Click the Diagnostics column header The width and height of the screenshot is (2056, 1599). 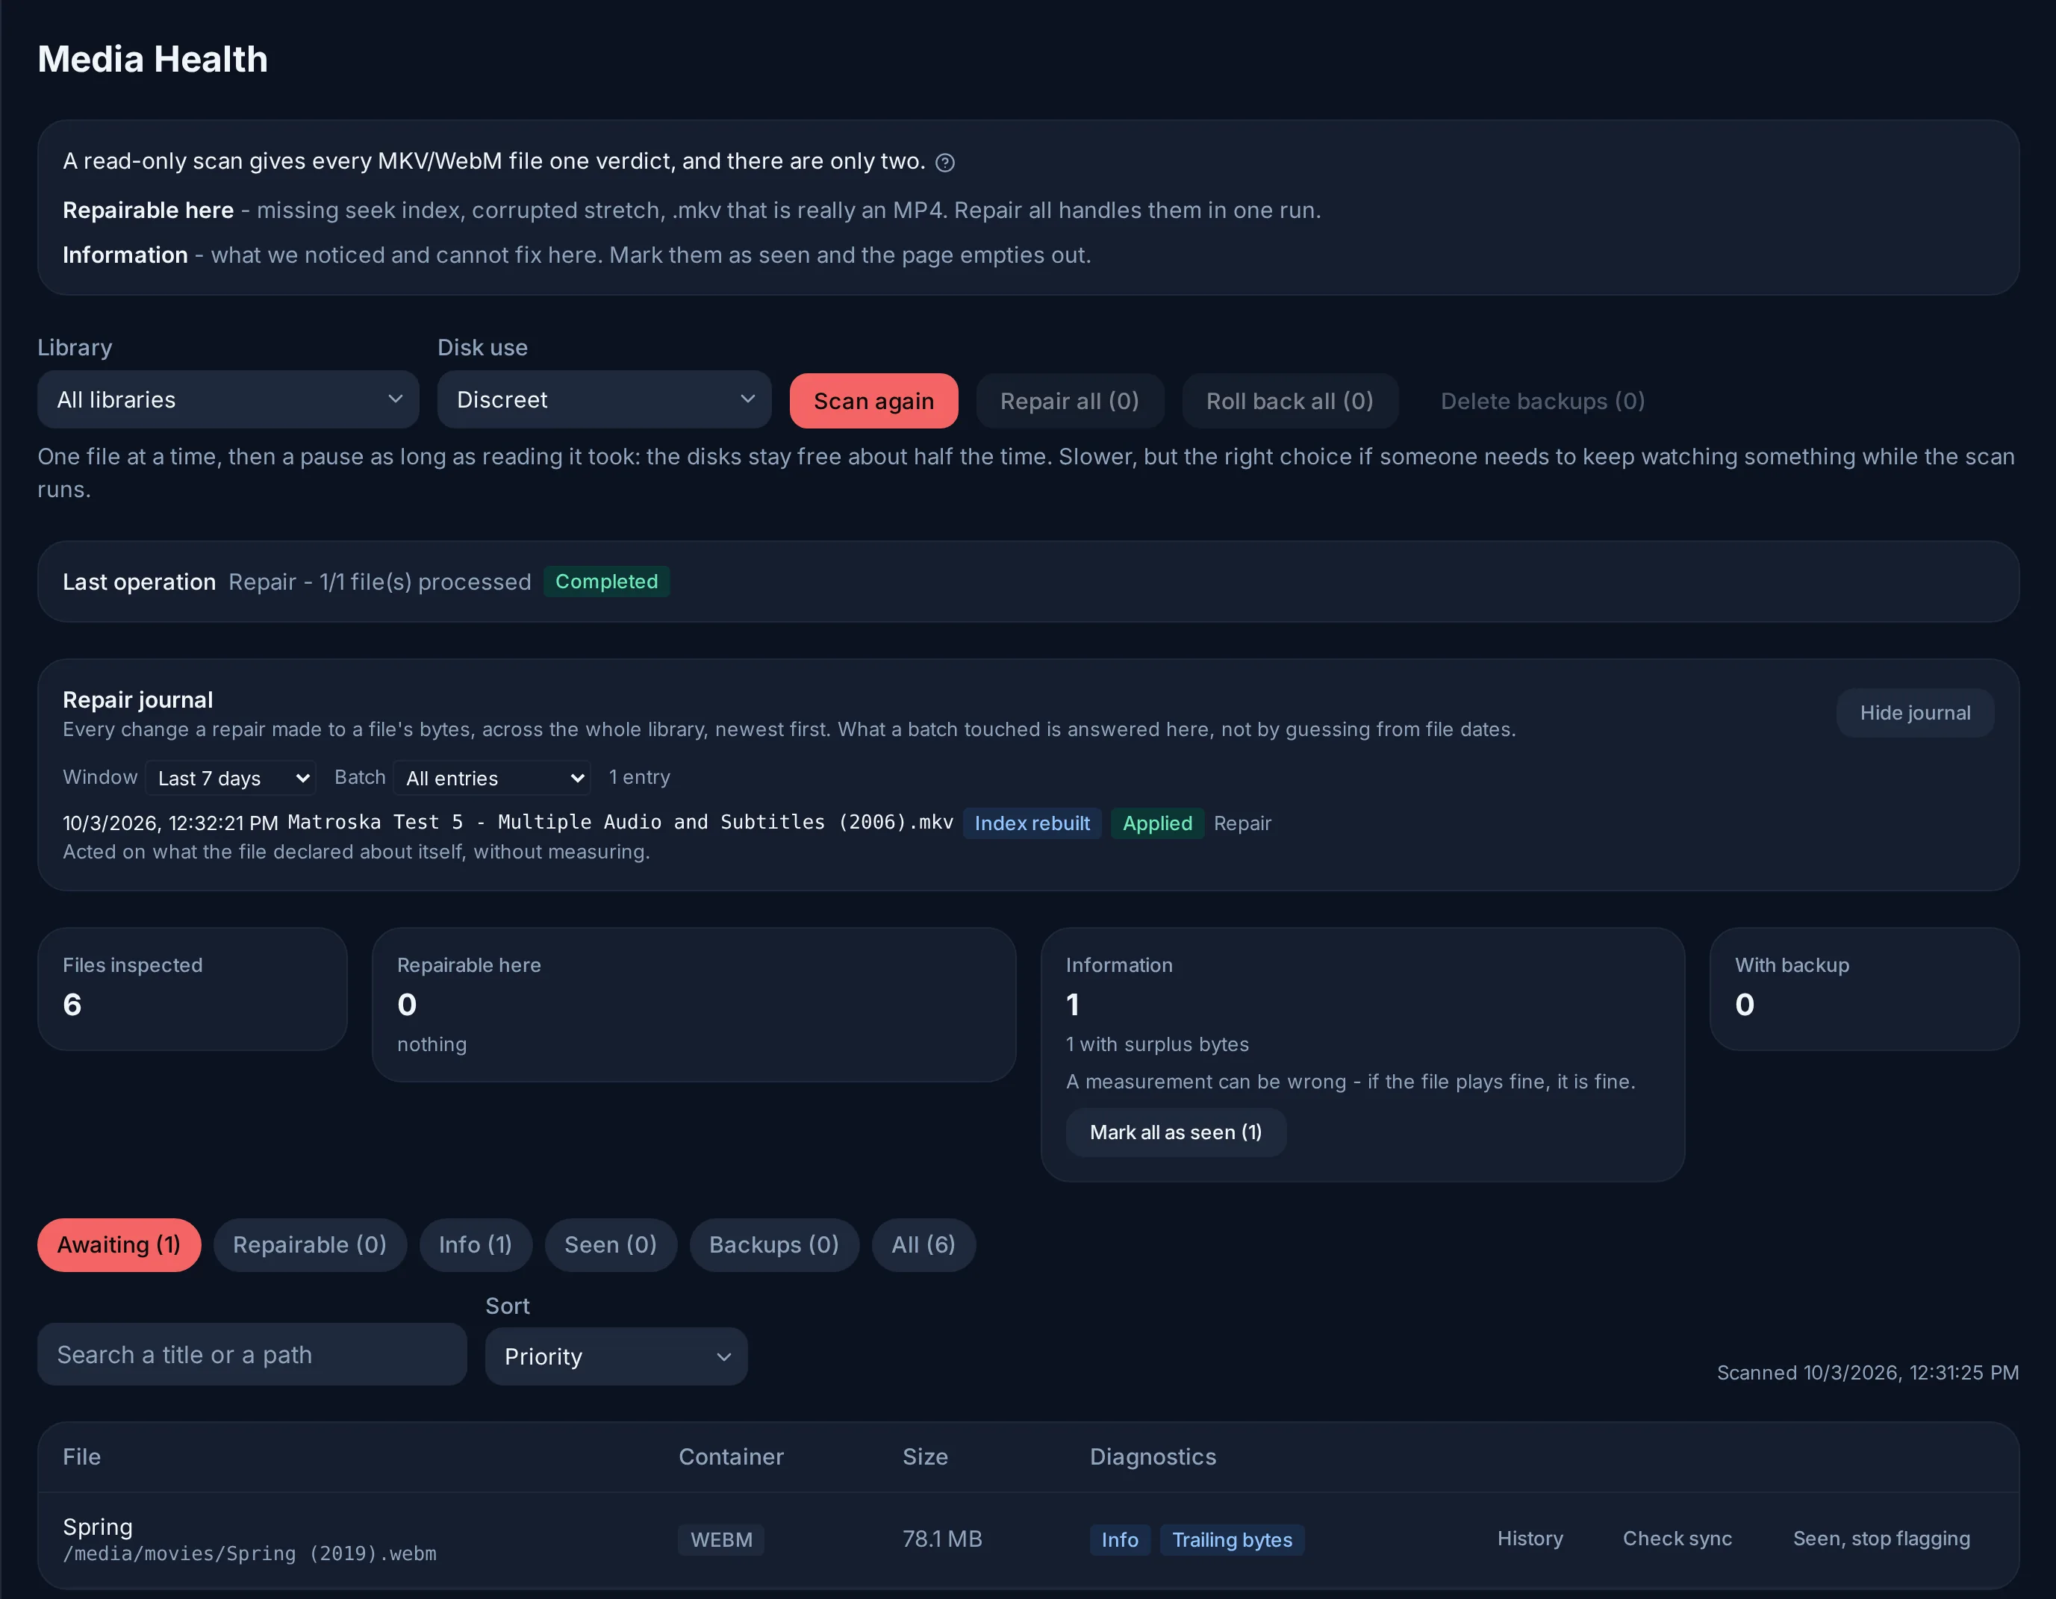[x=1153, y=1457]
